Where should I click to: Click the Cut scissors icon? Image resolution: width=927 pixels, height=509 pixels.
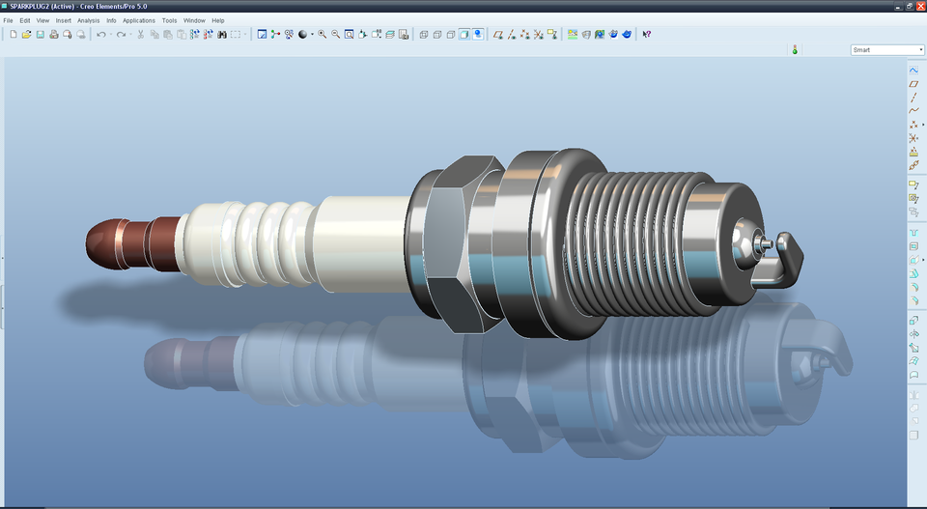point(141,35)
